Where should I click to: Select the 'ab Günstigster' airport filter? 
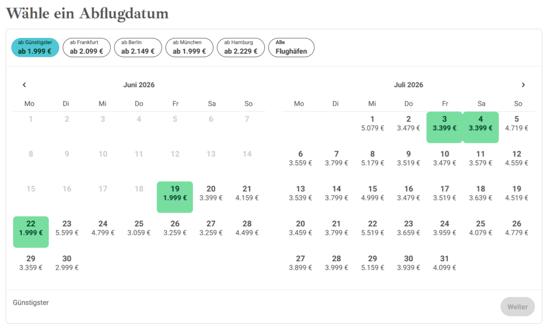tap(35, 47)
